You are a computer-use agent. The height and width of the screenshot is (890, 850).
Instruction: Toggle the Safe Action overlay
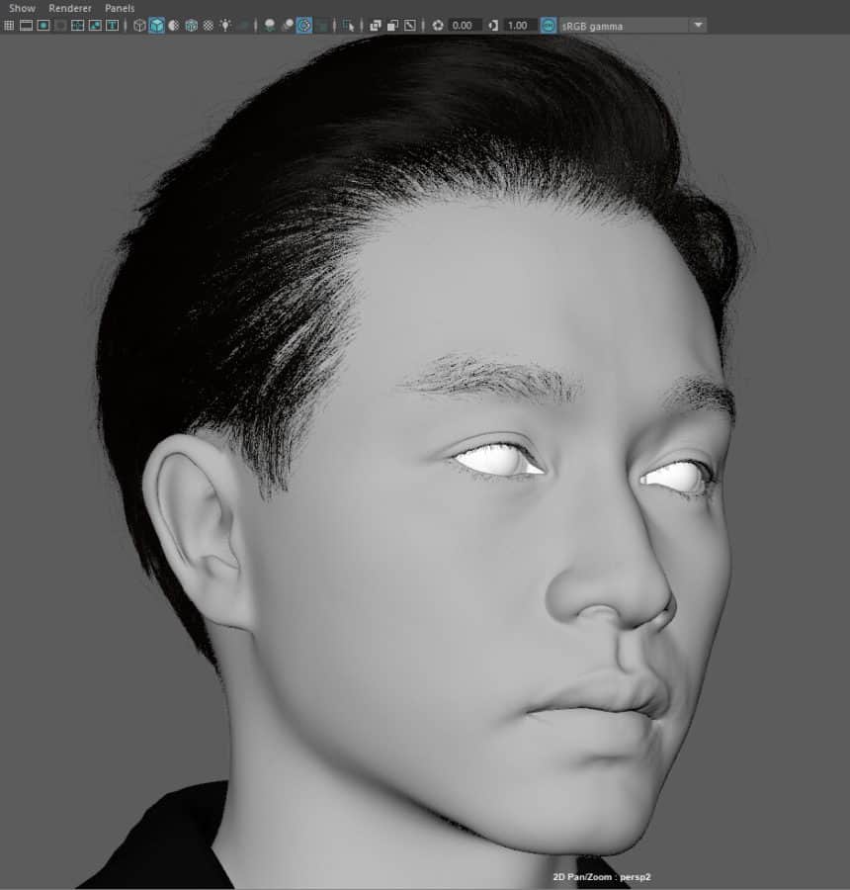(95, 26)
